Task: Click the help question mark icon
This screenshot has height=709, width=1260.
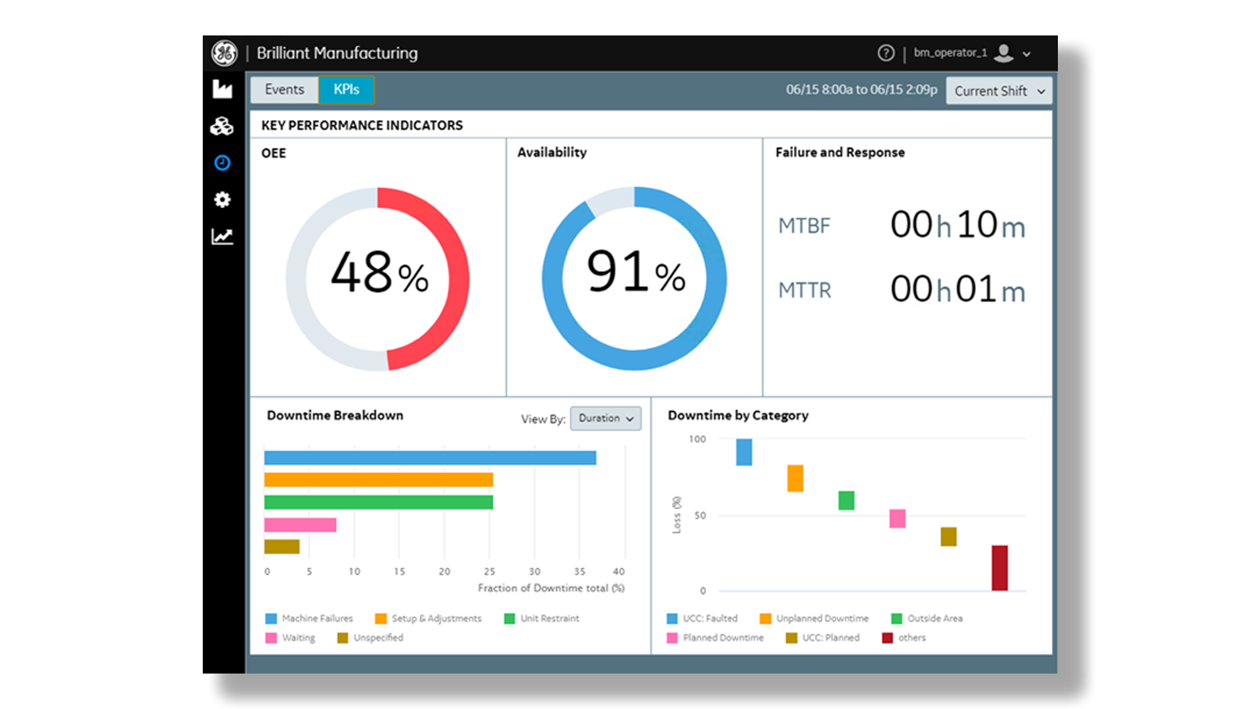Action: pos(886,53)
